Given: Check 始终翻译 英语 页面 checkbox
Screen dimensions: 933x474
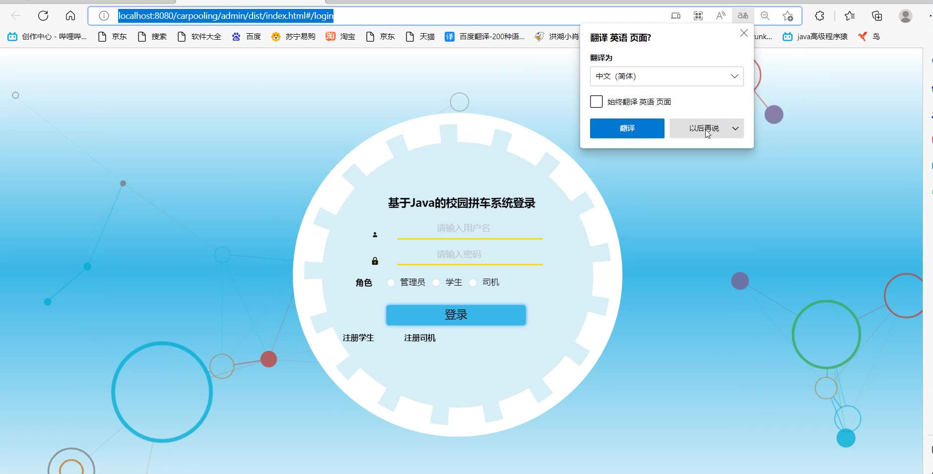Looking at the screenshot, I should (597, 102).
